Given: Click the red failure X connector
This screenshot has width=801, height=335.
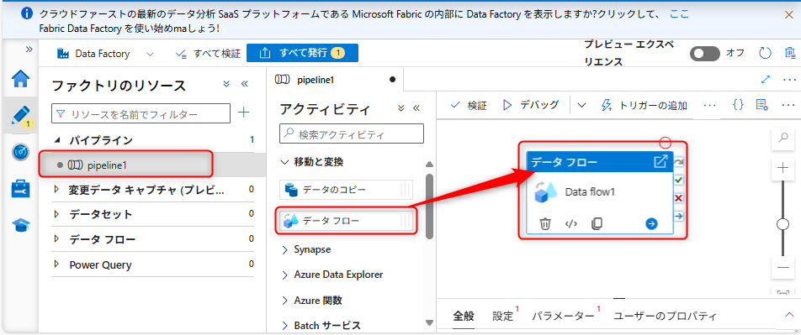Looking at the screenshot, I should coord(679,198).
